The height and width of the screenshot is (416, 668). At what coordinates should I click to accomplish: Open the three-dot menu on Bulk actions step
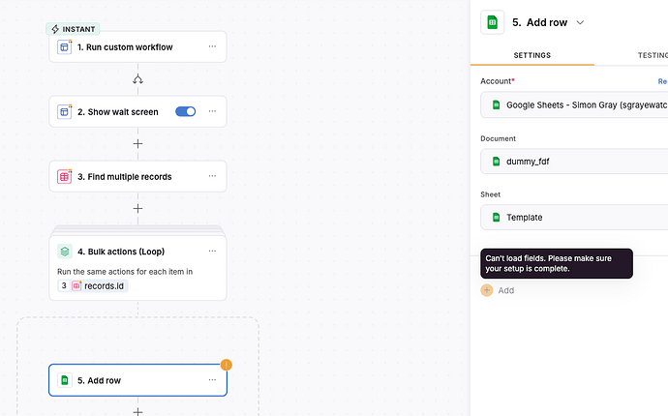click(212, 252)
